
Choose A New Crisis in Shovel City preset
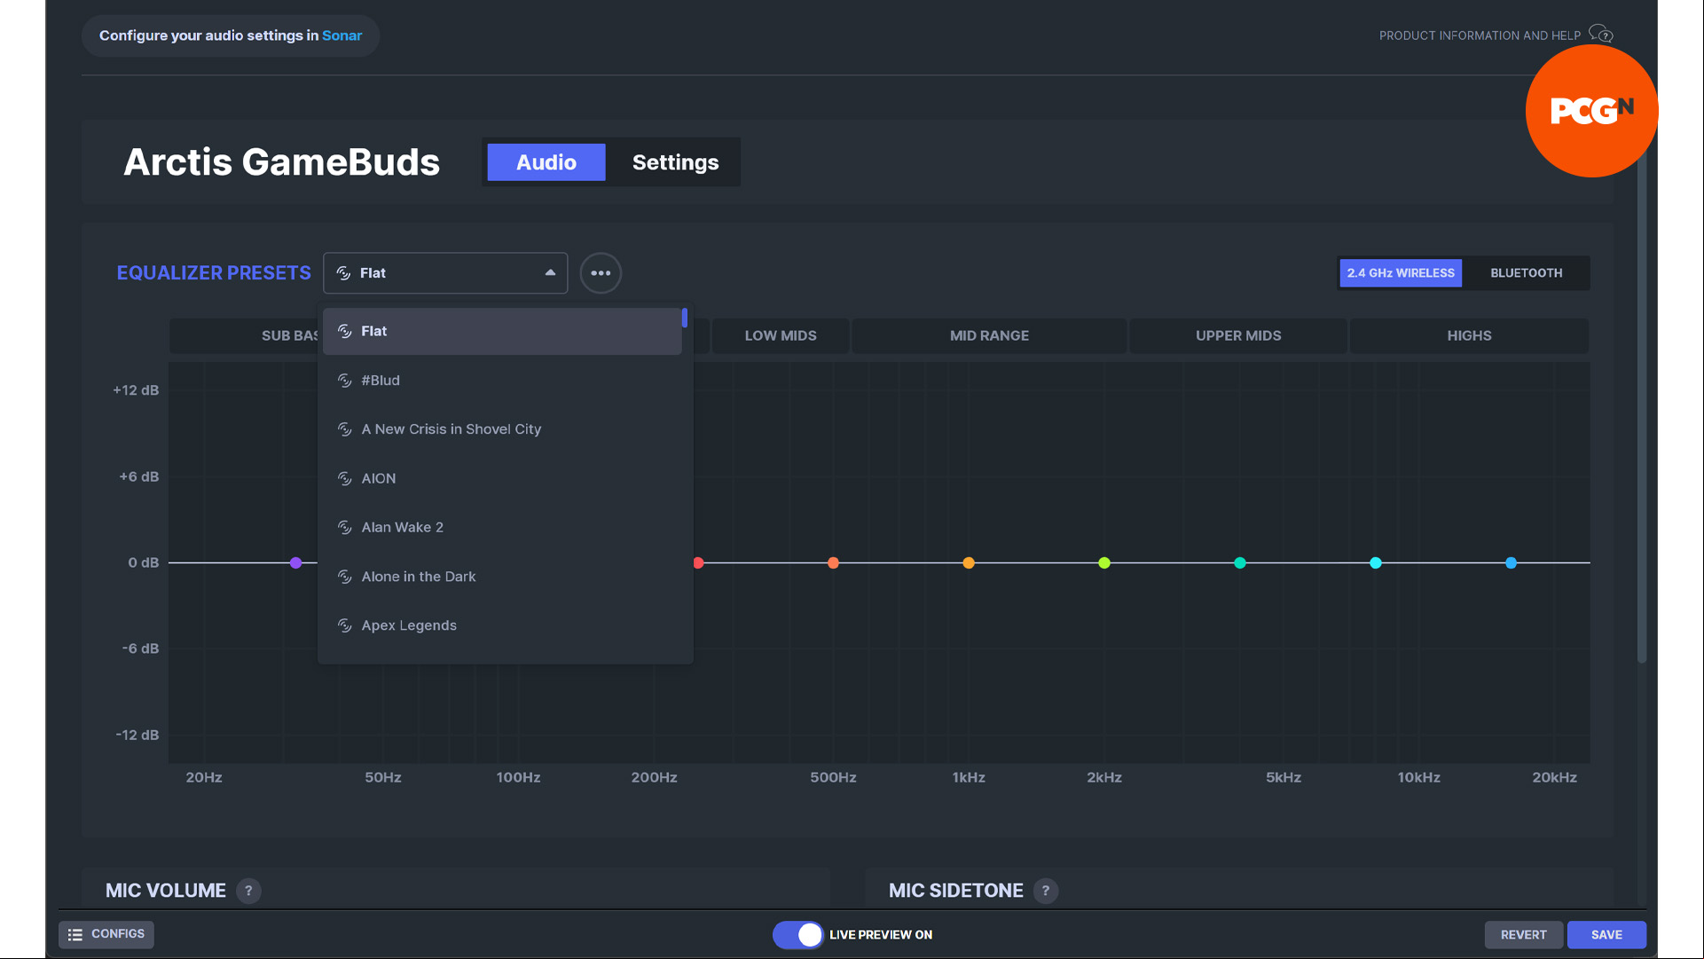[502, 429]
